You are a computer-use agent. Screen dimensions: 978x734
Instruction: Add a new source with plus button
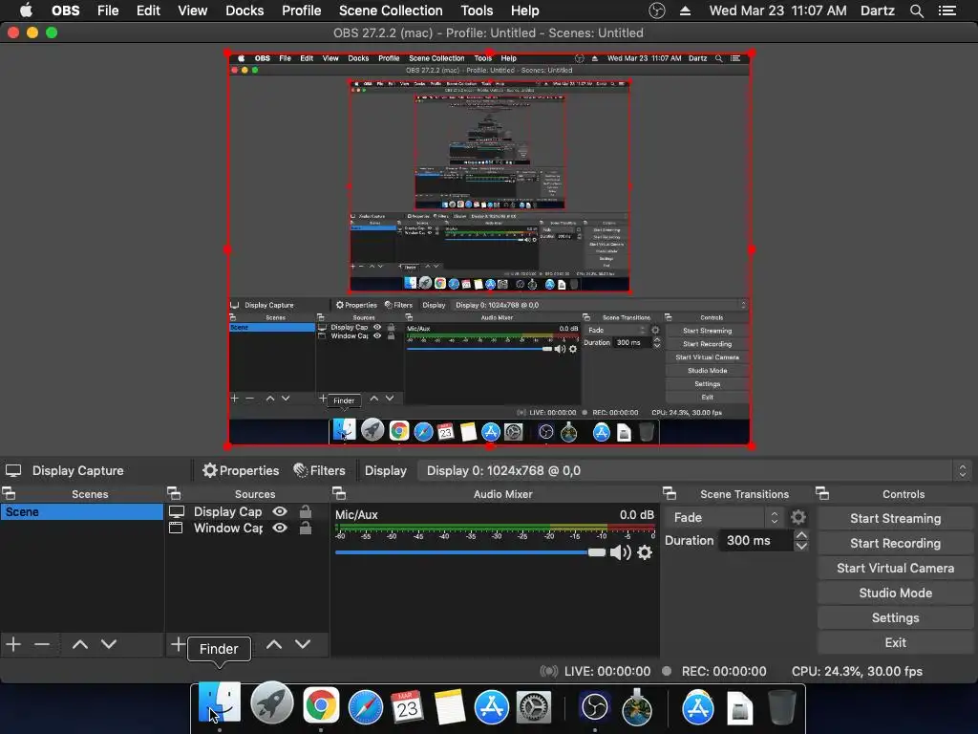[x=177, y=644]
